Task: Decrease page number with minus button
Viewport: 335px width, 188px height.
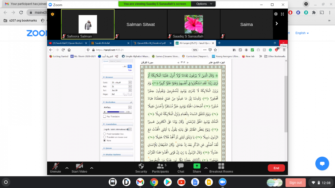Action: (x=126, y=94)
